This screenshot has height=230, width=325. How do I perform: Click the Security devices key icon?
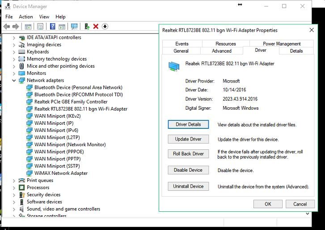click(22, 195)
